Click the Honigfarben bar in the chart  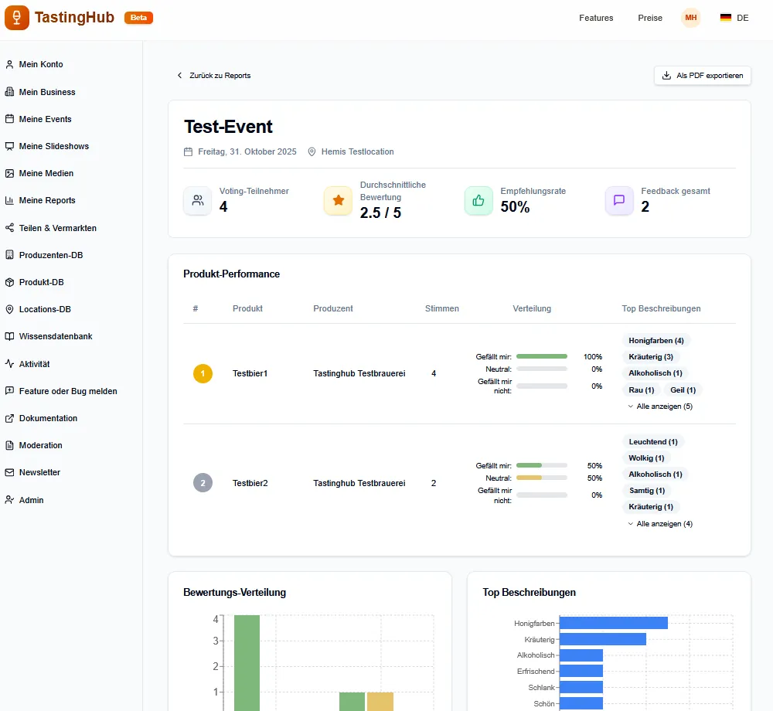pyautogui.click(x=613, y=623)
